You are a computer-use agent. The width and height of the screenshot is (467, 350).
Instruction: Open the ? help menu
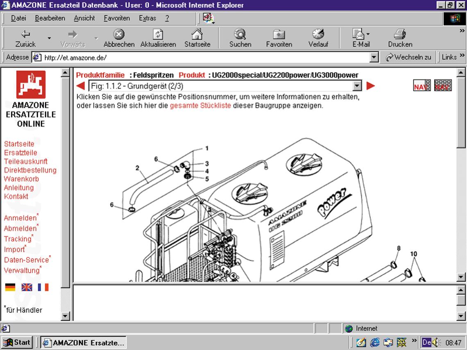tap(167, 18)
